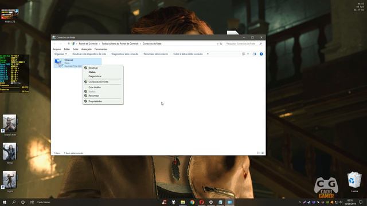Show hidden system tray icons

click(299, 202)
